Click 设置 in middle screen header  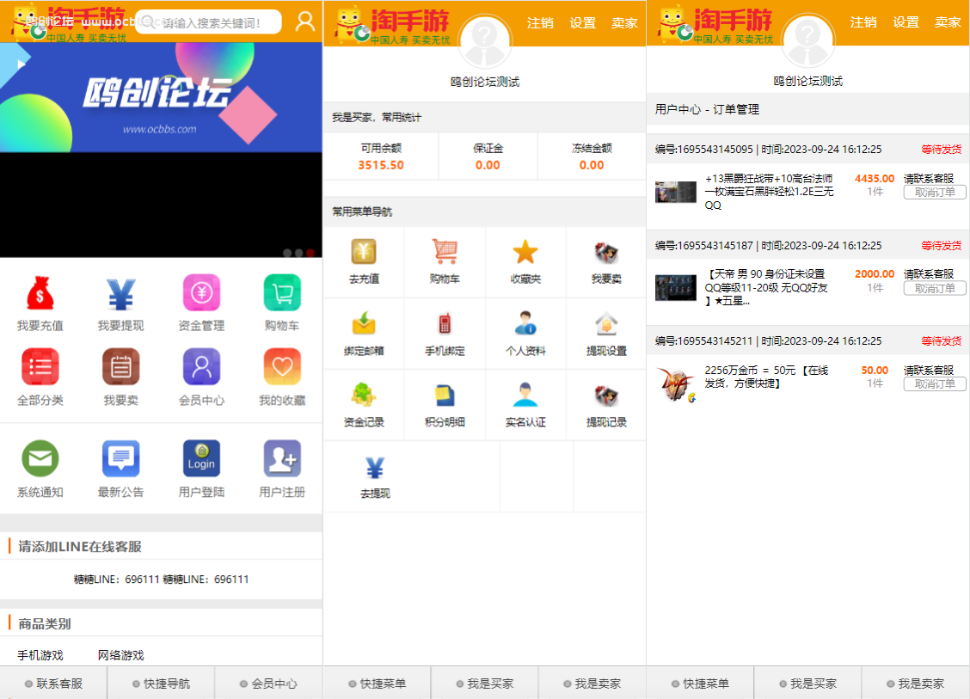coord(583,23)
